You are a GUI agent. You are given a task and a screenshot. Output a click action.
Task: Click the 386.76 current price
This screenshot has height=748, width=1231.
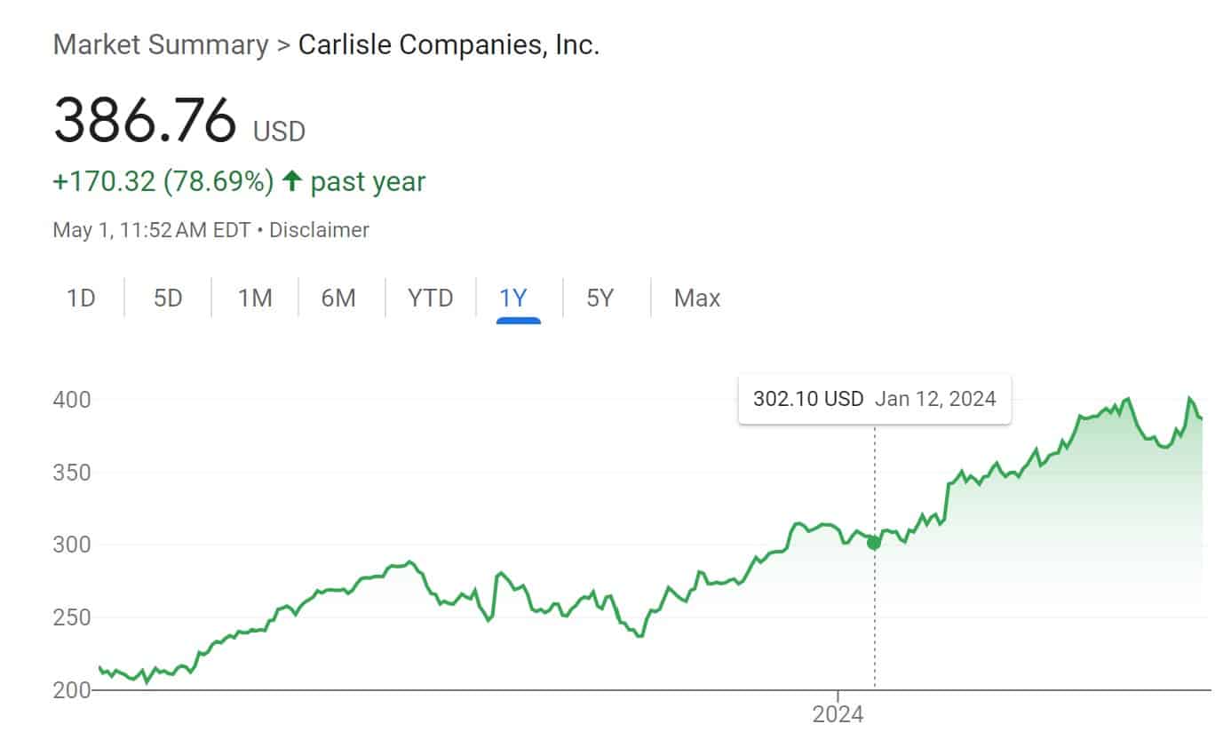(146, 120)
